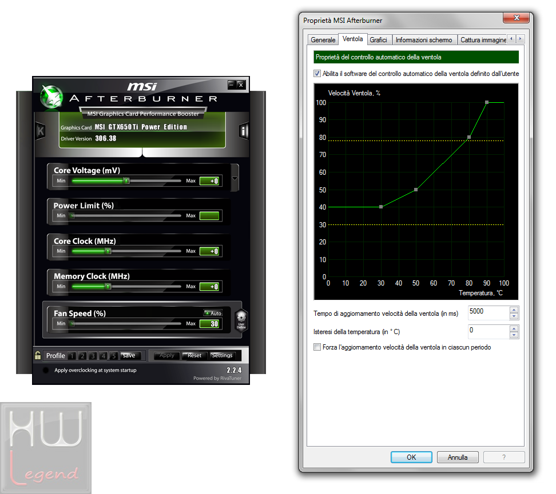Screen dimensions: 556x494
Task: Minimize the Afterburner skin window
Action: pyautogui.click(x=232, y=85)
